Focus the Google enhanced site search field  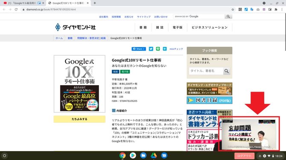click(x=199, y=17)
